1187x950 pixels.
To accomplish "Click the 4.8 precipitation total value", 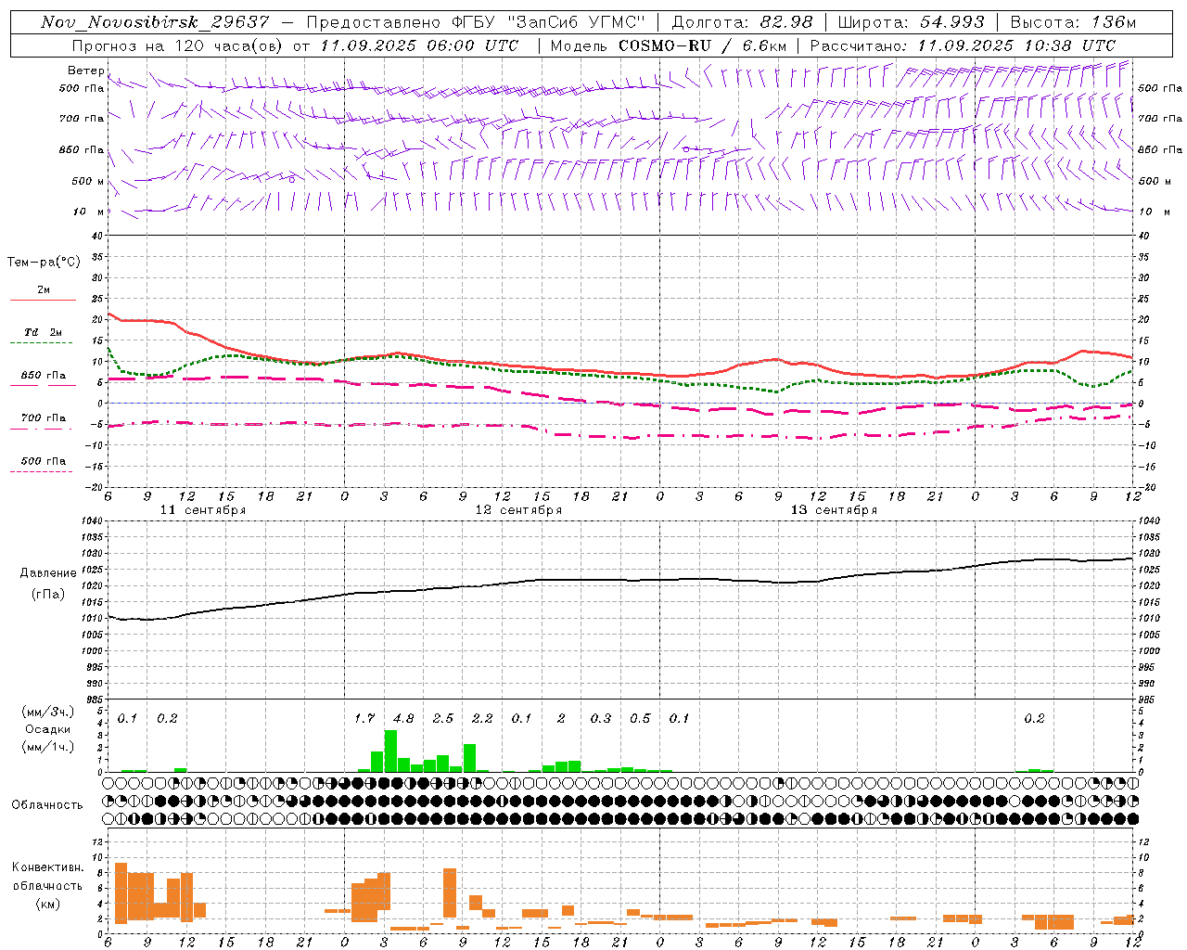I will (x=403, y=719).
